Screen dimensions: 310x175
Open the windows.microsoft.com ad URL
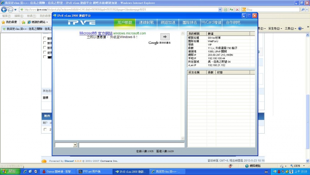click(x=129, y=33)
